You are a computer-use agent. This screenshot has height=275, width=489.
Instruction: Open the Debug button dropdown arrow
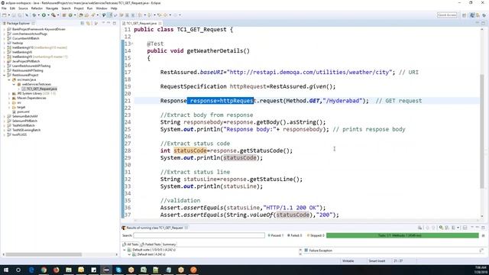point(38,15)
